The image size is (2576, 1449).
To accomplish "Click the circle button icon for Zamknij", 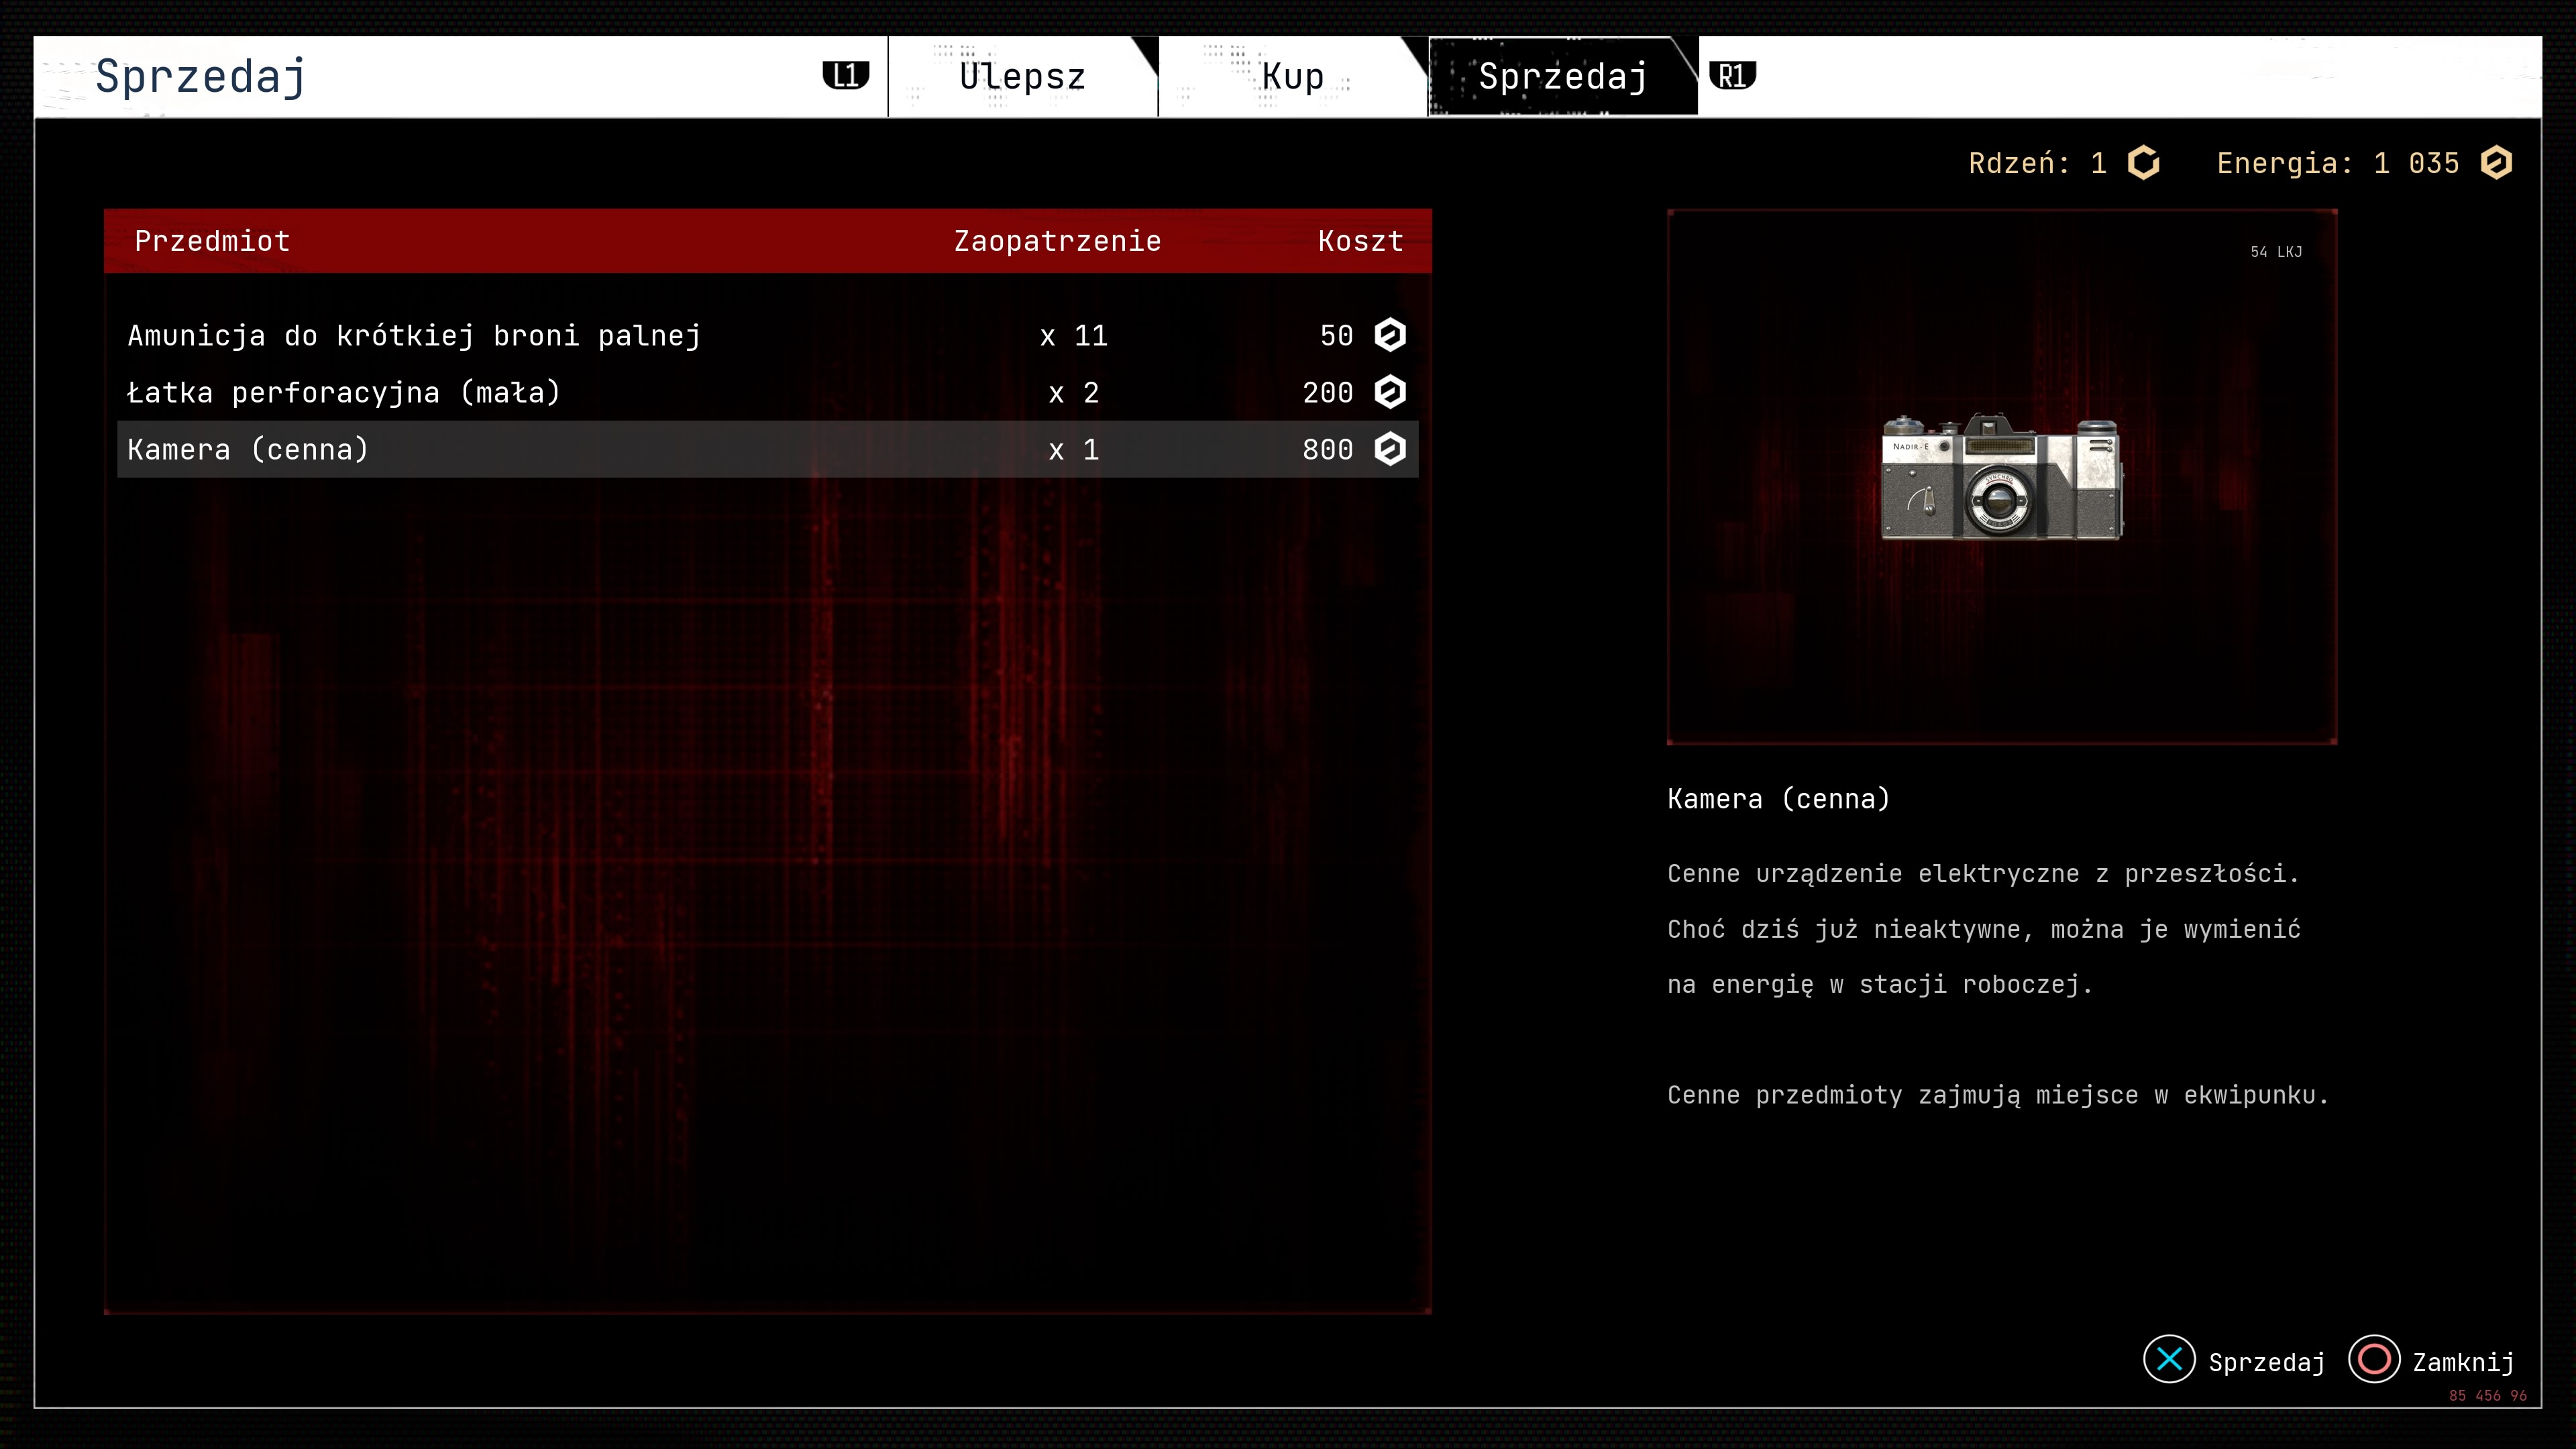I will [2374, 1359].
